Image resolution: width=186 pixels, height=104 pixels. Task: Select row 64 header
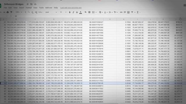pyautogui.click(x=3, y=83)
